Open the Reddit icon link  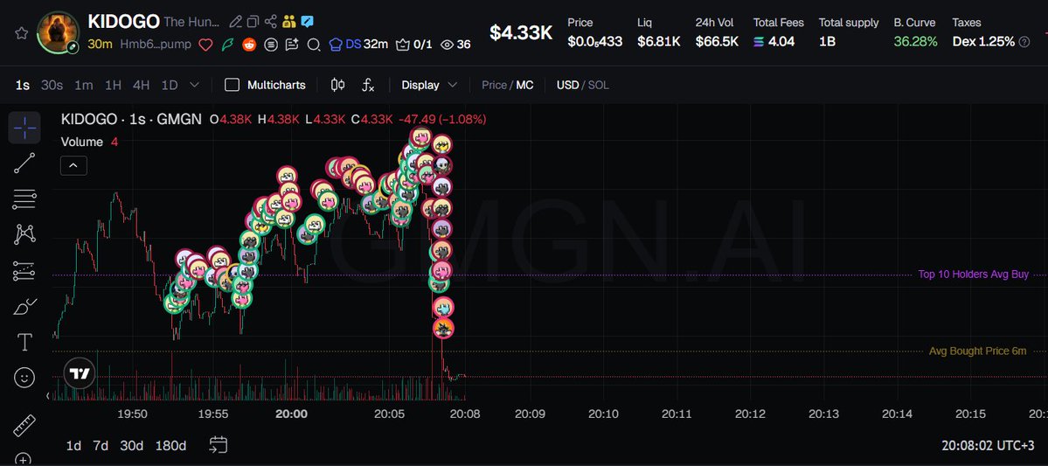point(249,45)
